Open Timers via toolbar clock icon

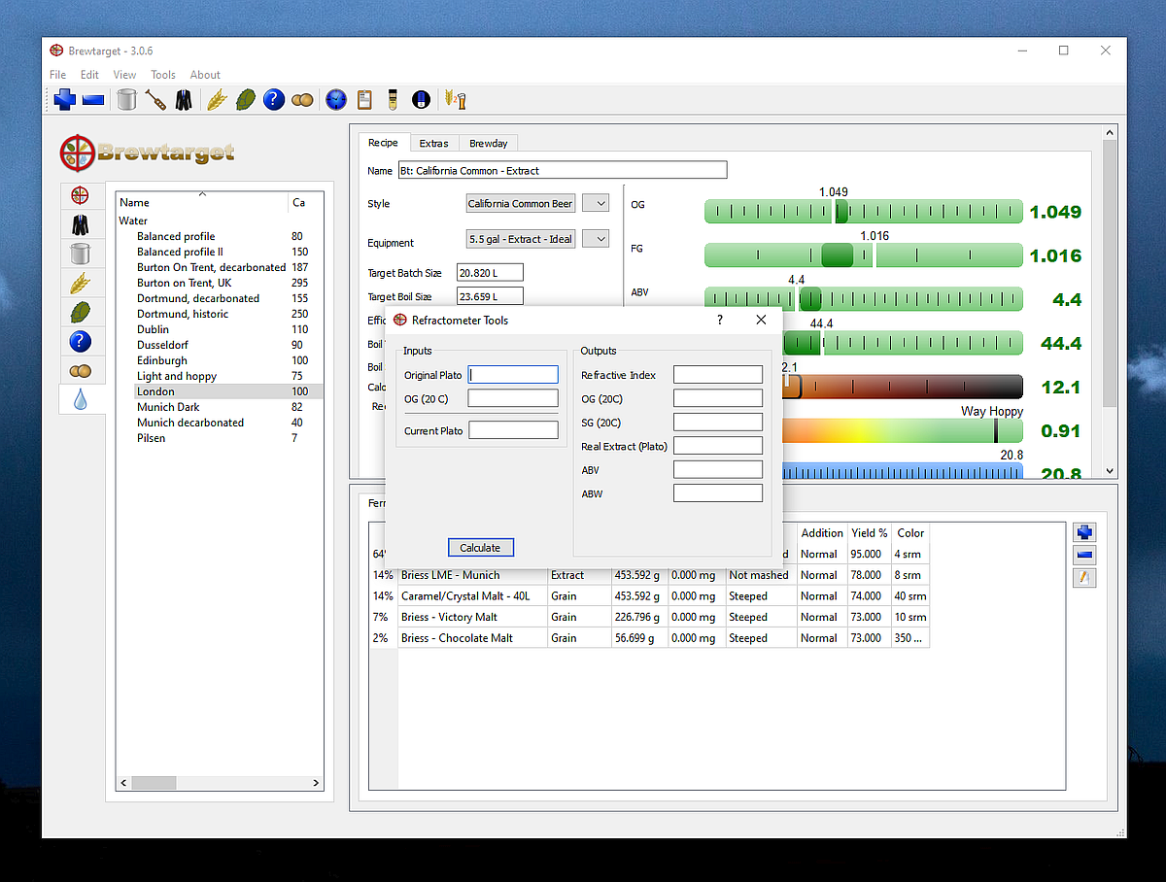pyautogui.click(x=335, y=99)
